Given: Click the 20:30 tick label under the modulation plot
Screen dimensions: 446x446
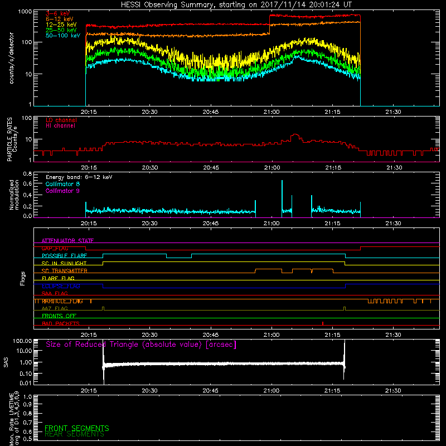Looking at the screenshot, I should tap(149, 224).
